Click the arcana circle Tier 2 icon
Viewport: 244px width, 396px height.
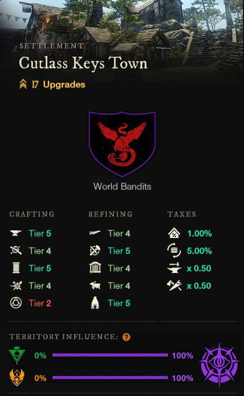(x=16, y=303)
